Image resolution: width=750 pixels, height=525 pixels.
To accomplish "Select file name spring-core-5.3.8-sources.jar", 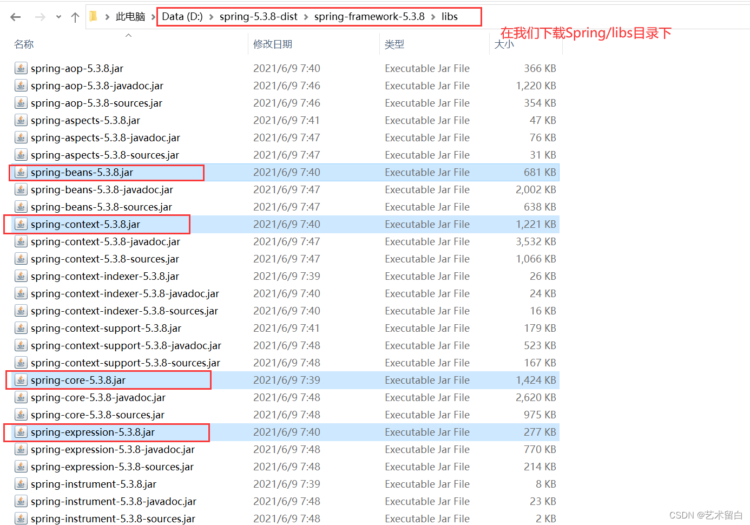I will 97,415.
